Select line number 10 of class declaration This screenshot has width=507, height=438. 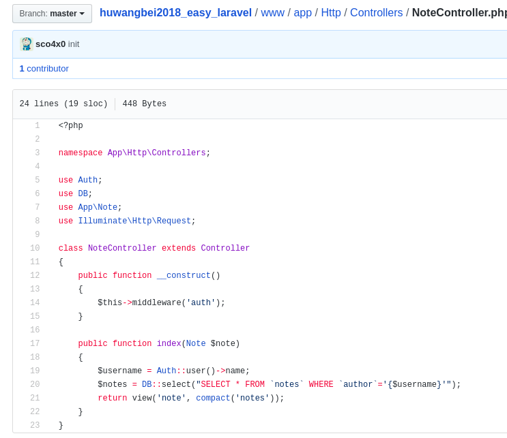pos(35,249)
